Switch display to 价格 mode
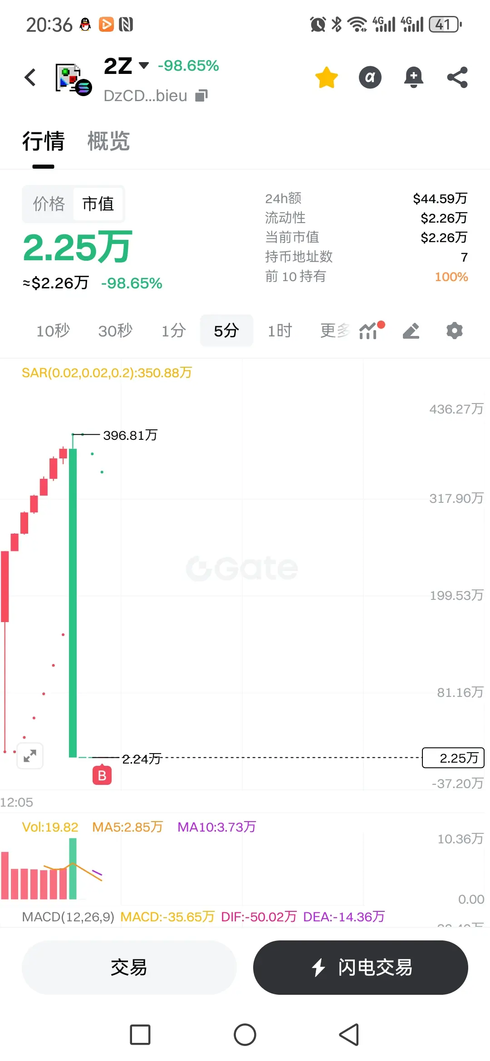This screenshot has width=490, height=1061. pos(49,204)
